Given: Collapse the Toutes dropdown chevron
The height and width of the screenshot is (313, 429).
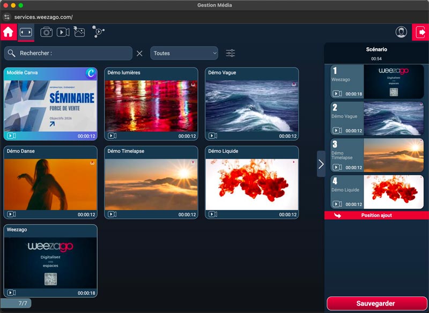Looking at the screenshot, I should point(215,53).
